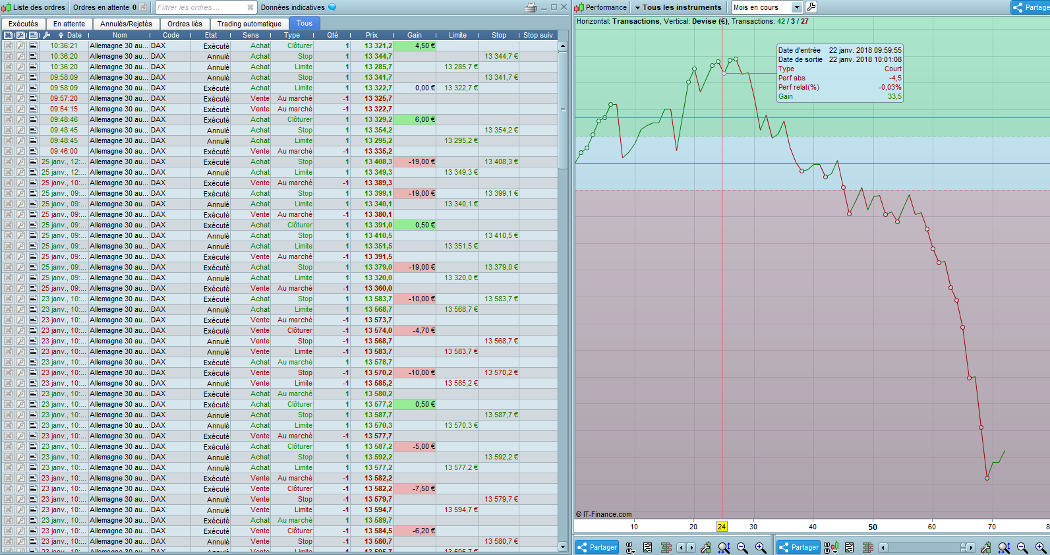Open chart properties wrench in lower-left toolbar
1050x555 pixels.
point(706,548)
